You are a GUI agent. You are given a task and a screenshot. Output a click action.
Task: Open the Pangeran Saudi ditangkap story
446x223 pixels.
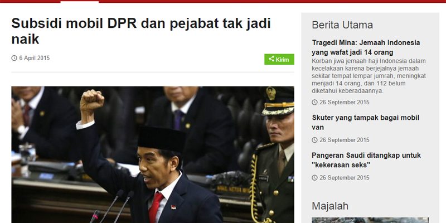pyautogui.click(x=366, y=160)
